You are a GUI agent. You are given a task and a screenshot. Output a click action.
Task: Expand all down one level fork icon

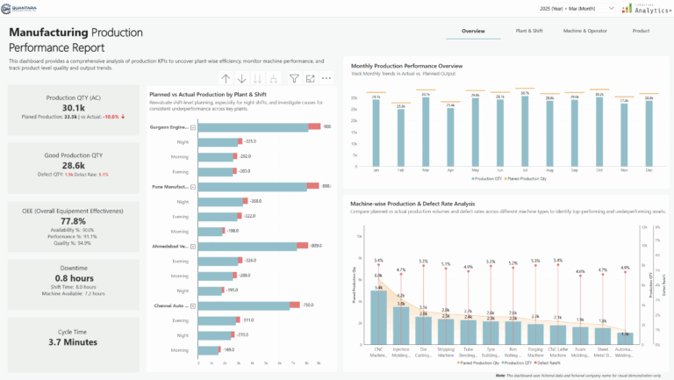tap(274, 79)
